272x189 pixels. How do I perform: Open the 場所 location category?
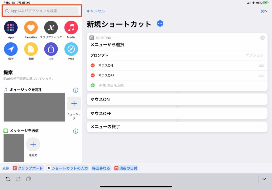tap(11, 49)
